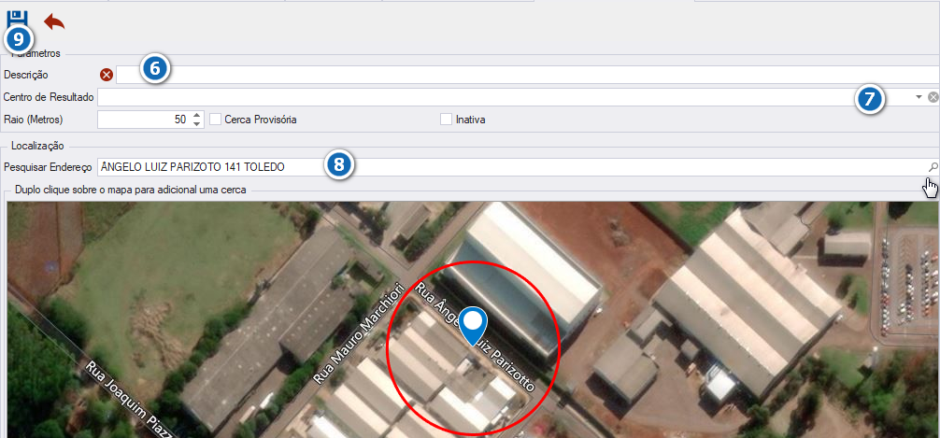Toggle the Inativa checkbox
The height and width of the screenshot is (438, 940).
click(446, 120)
